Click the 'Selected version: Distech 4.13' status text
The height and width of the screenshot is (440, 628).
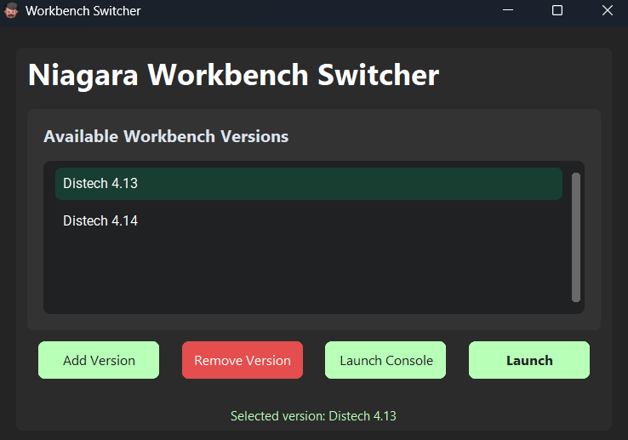(313, 416)
